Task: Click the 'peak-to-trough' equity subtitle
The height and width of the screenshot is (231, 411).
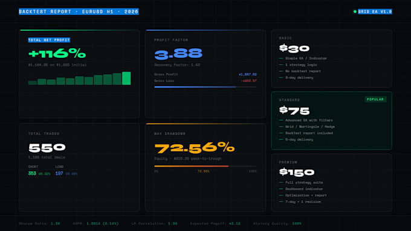Action: pos(188,159)
